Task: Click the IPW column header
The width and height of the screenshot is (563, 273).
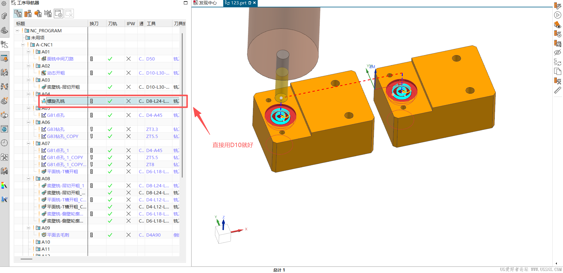Action: [131, 23]
